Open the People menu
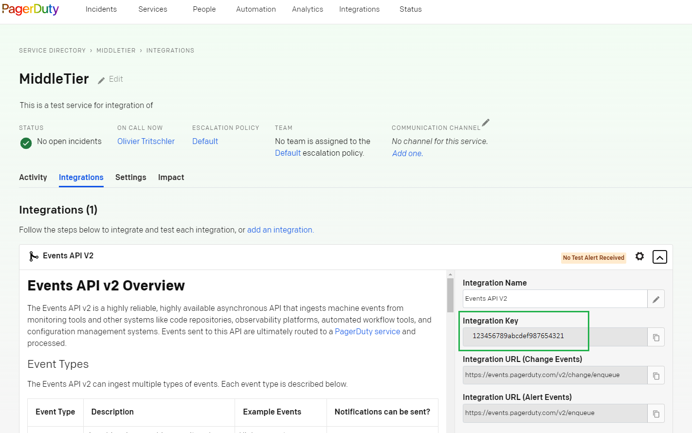 pyautogui.click(x=204, y=9)
